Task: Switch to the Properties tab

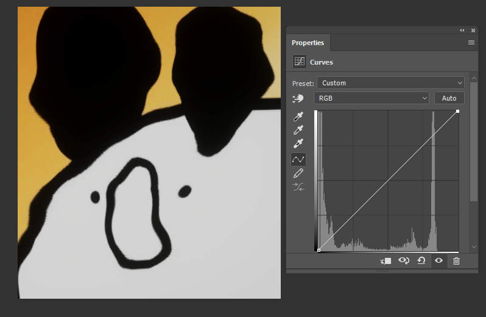Action: click(308, 43)
